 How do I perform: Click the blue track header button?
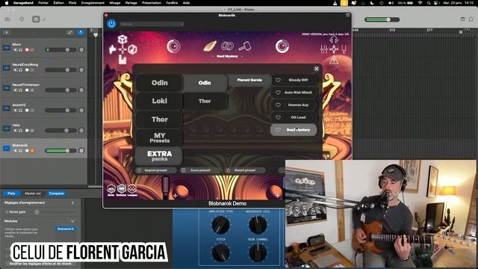81,32
